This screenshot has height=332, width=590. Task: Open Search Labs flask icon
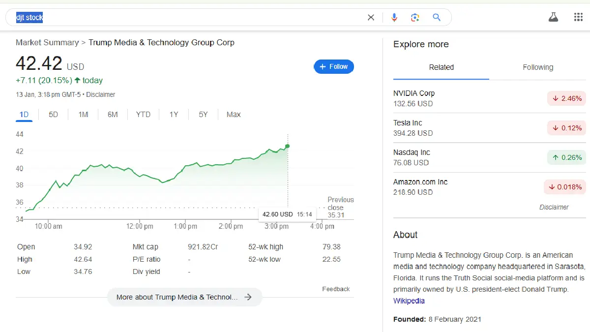tap(554, 17)
